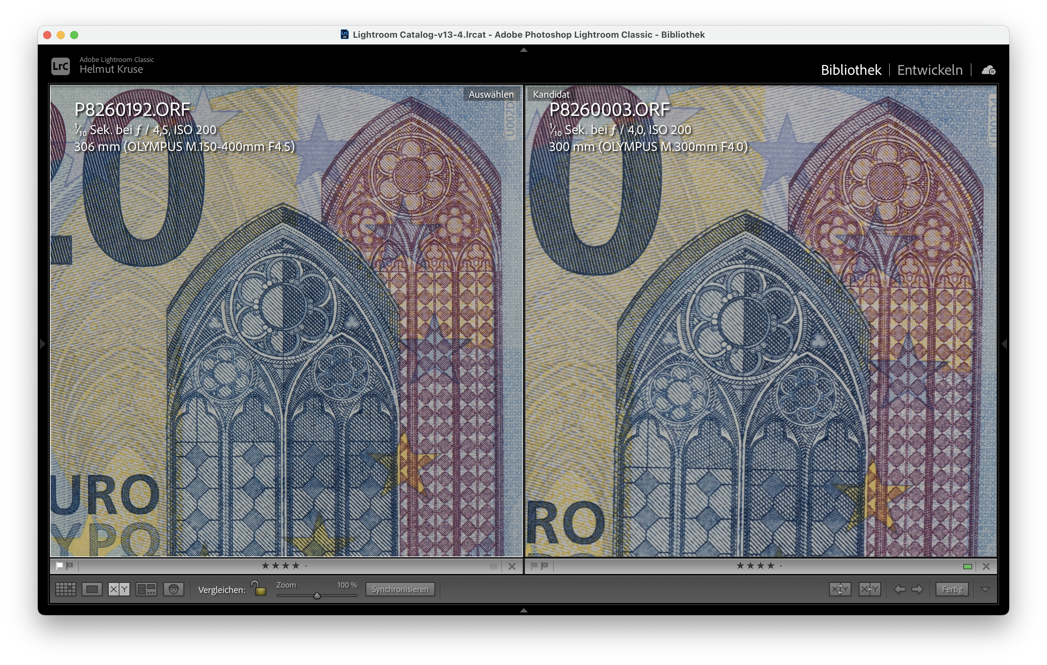Open the Bibliothek module
This screenshot has width=1047, height=665.
(x=851, y=70)
